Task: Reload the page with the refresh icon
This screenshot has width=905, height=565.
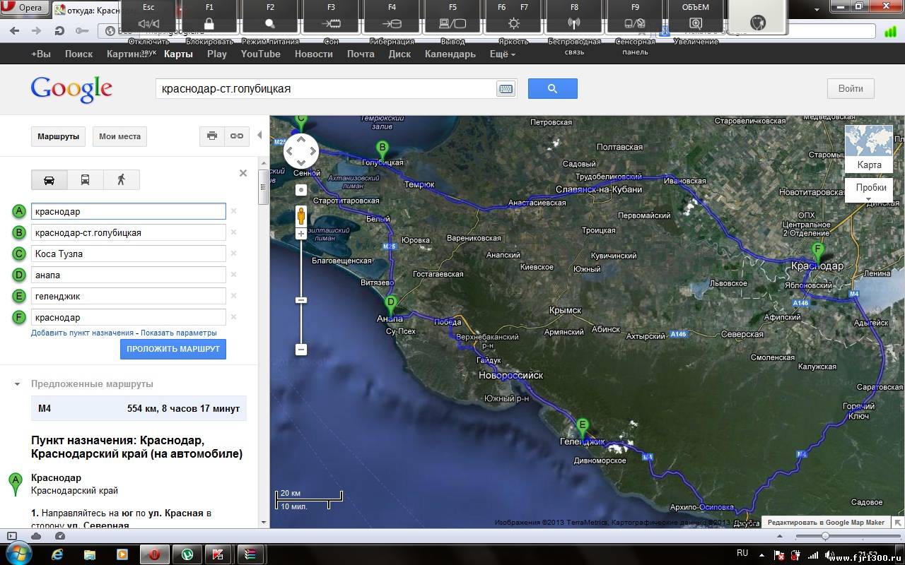Action: pos(59,31)
